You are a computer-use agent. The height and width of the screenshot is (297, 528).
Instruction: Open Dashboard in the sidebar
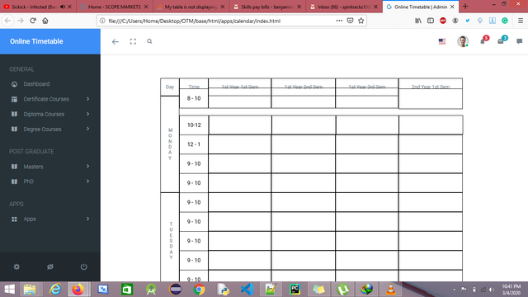[x=50, y=84]
